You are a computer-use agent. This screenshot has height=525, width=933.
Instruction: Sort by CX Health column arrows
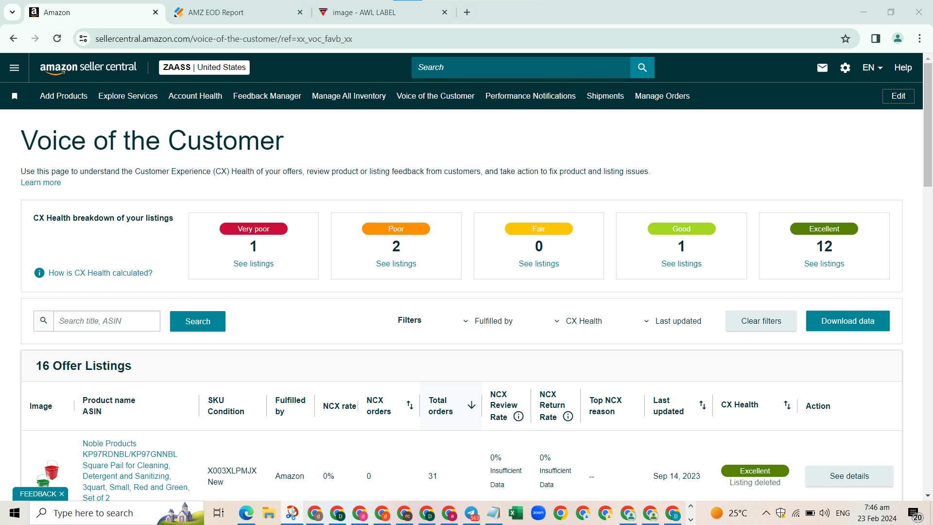(787, 405)
